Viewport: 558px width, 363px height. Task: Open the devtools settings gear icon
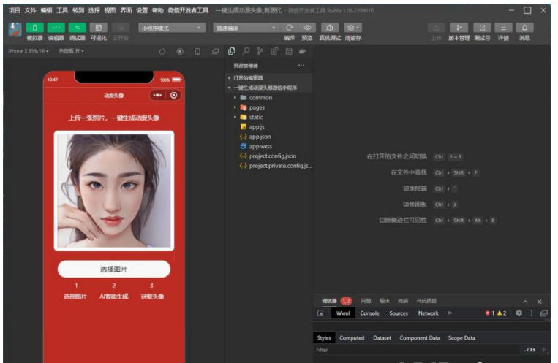pyautogui.click(x=519, y=313)
